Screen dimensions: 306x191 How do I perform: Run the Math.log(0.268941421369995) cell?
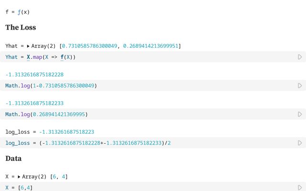[300, 115]
